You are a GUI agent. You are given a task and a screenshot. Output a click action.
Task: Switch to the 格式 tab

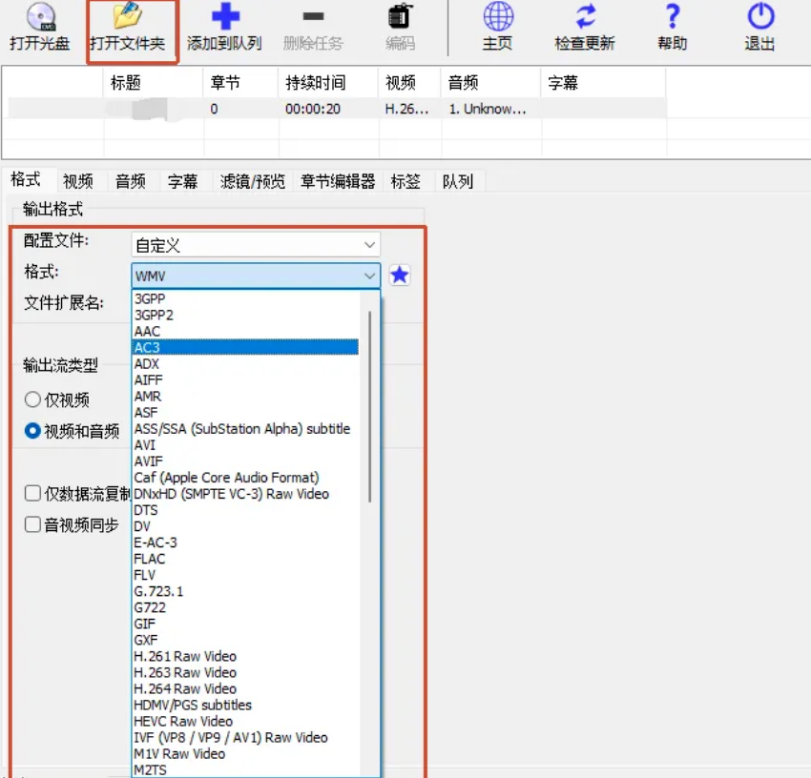[26, 180]
